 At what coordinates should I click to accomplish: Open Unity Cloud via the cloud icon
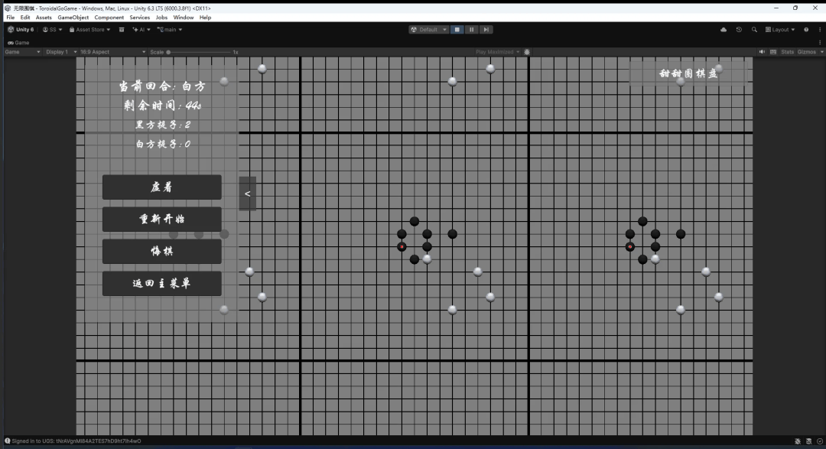coord(724,30)
